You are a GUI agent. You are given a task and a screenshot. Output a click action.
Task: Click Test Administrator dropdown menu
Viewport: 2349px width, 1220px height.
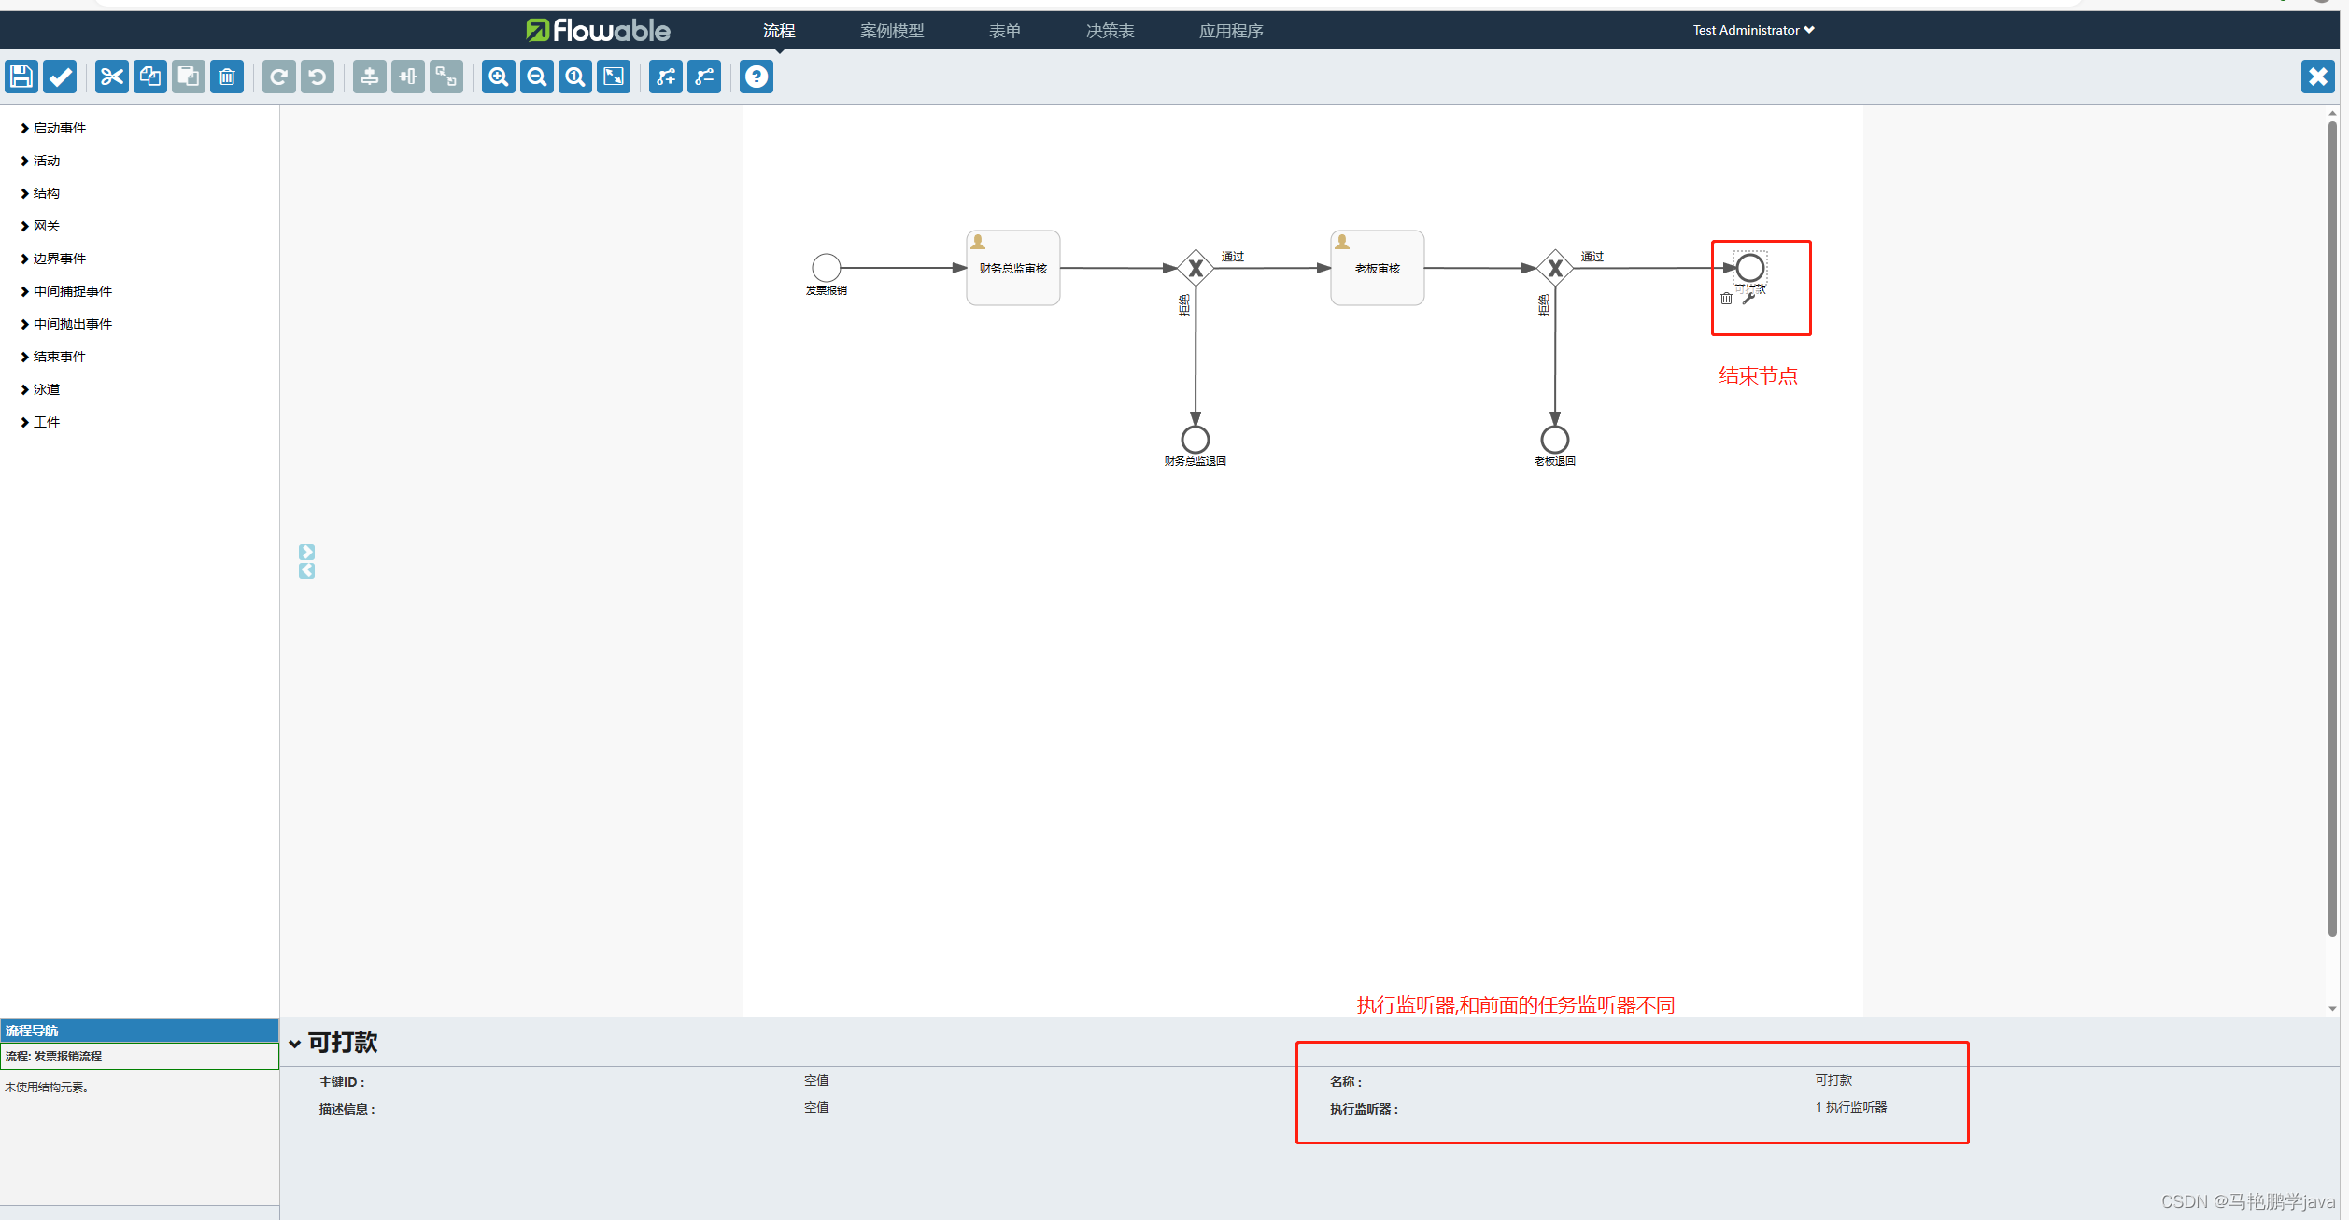(x=1751, y=28)
